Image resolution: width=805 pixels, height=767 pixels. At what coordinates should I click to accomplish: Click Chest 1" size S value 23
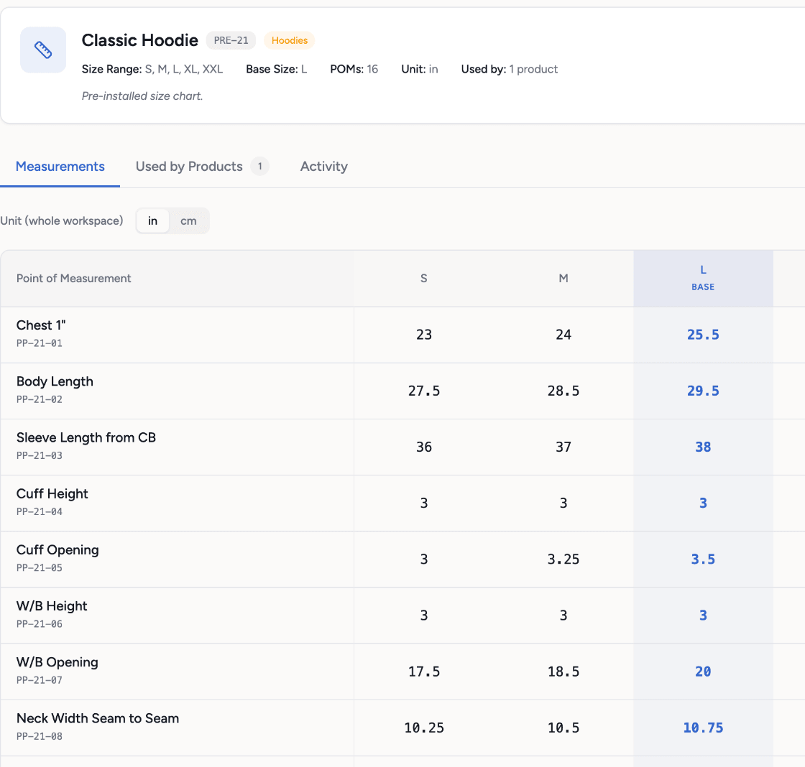(x=423, y=335)
